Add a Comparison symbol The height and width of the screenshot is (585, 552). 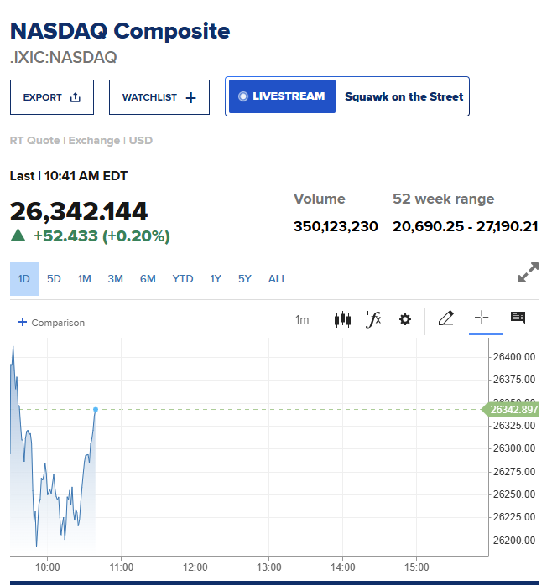point(51,323)
